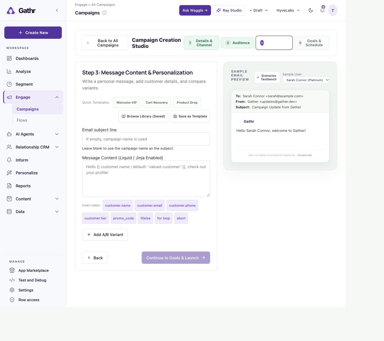Open notifications bell in header
The width and height of the screenshot is (384, 341).
point(322,10)
